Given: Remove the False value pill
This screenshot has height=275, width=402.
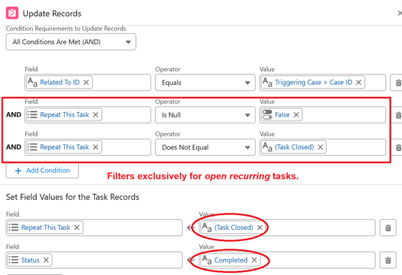Looking at the screenshot, I should tap(296, 115).
